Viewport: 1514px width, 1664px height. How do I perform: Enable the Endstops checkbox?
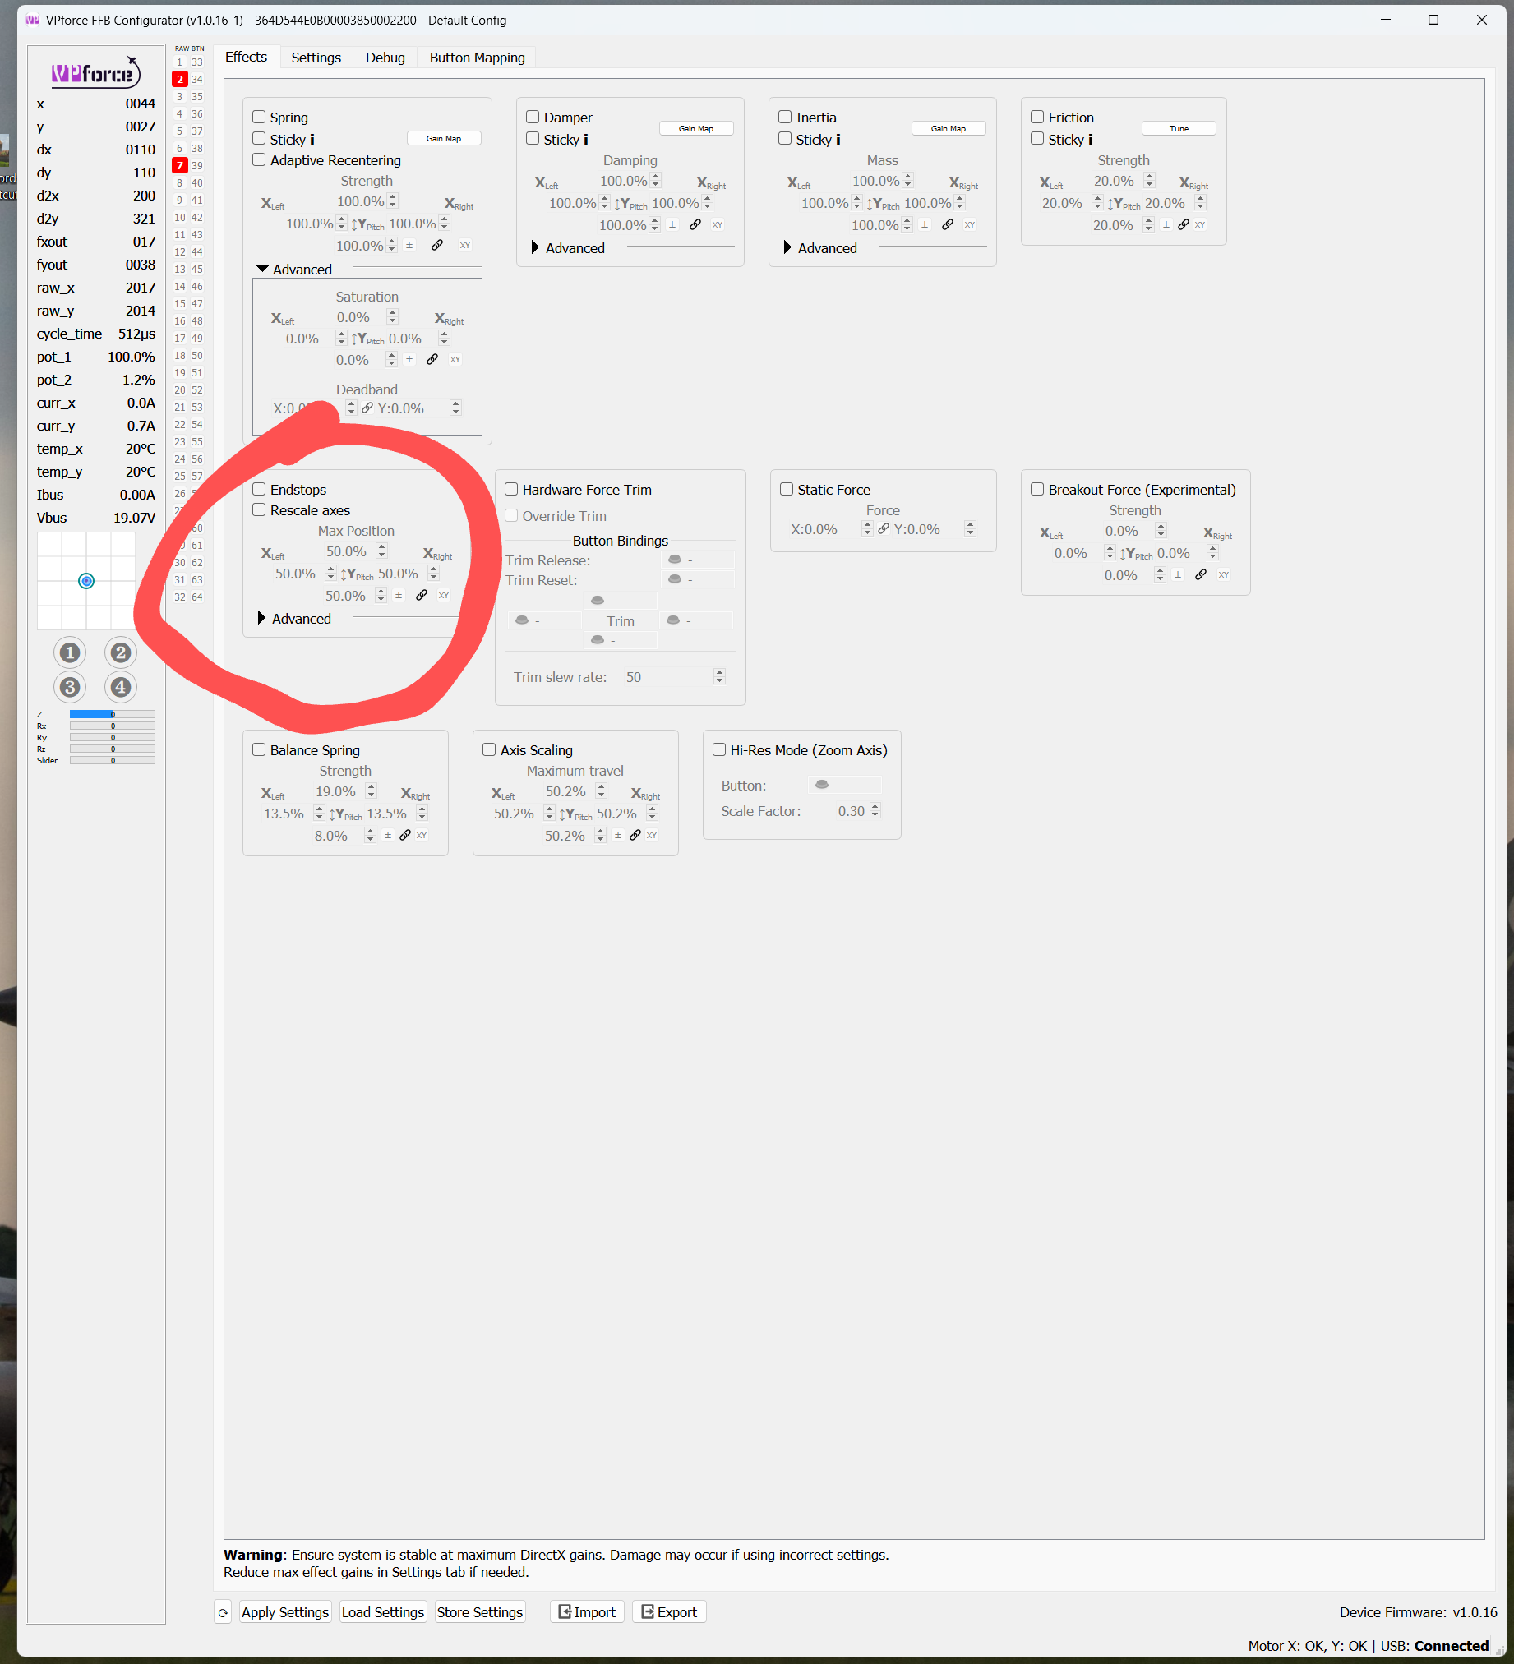[x=259, y=489]
